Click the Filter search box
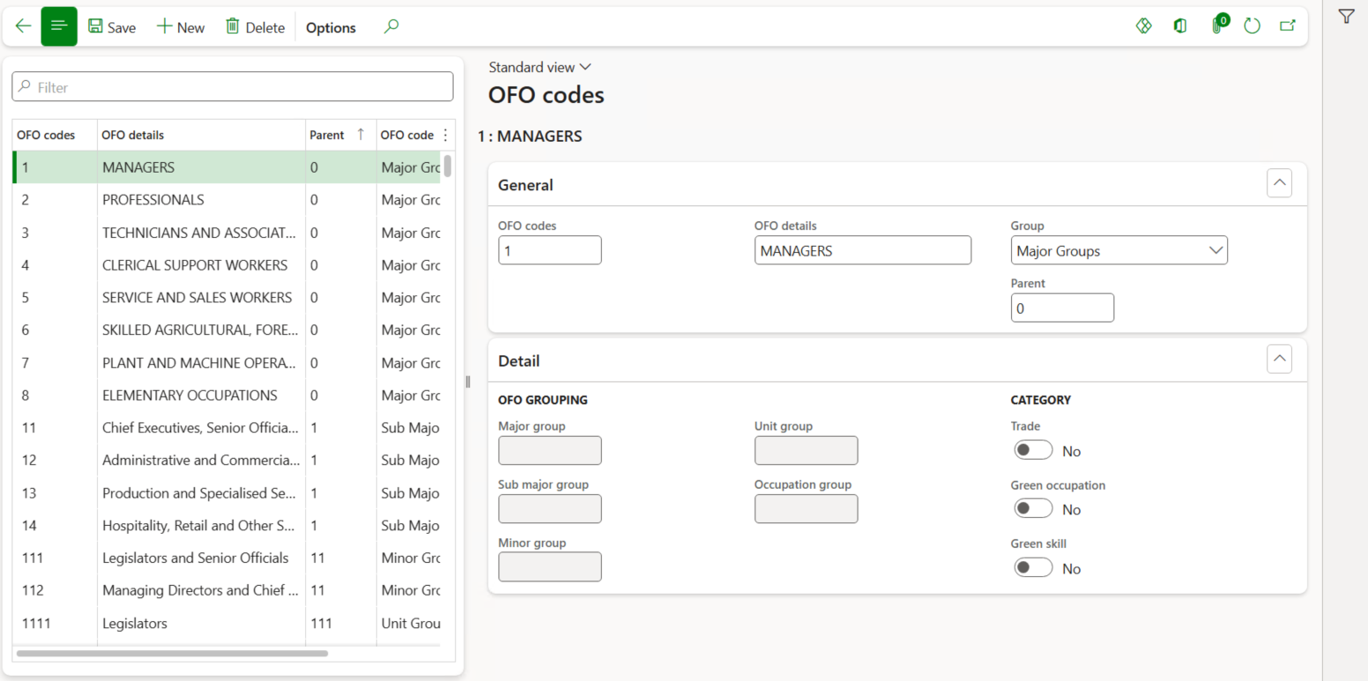Image resolution: width=1368 pixels, height=681 pixels. click(x=233, y=86)
